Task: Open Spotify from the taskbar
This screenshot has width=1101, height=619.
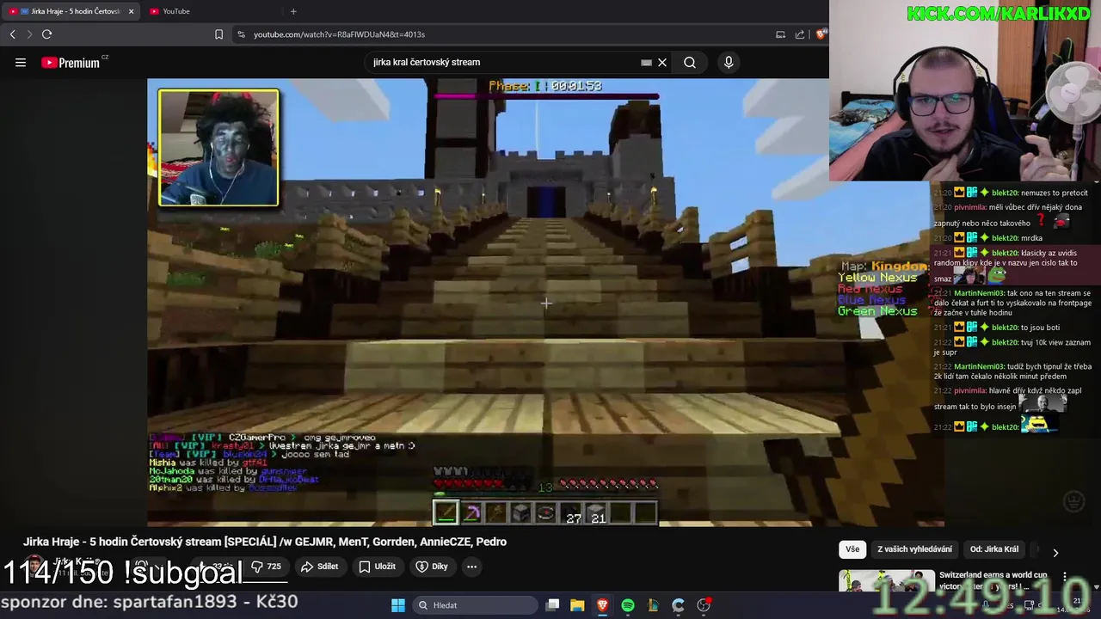Action: point(628,605)
